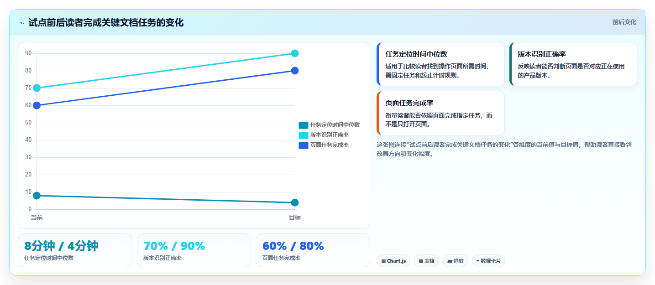Click the 页面任务完成率 legend label
The image size is (655, 285).
coord(330,145)
